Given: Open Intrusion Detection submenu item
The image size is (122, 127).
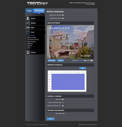Looking at the screenshot, I should click(32, 38).
